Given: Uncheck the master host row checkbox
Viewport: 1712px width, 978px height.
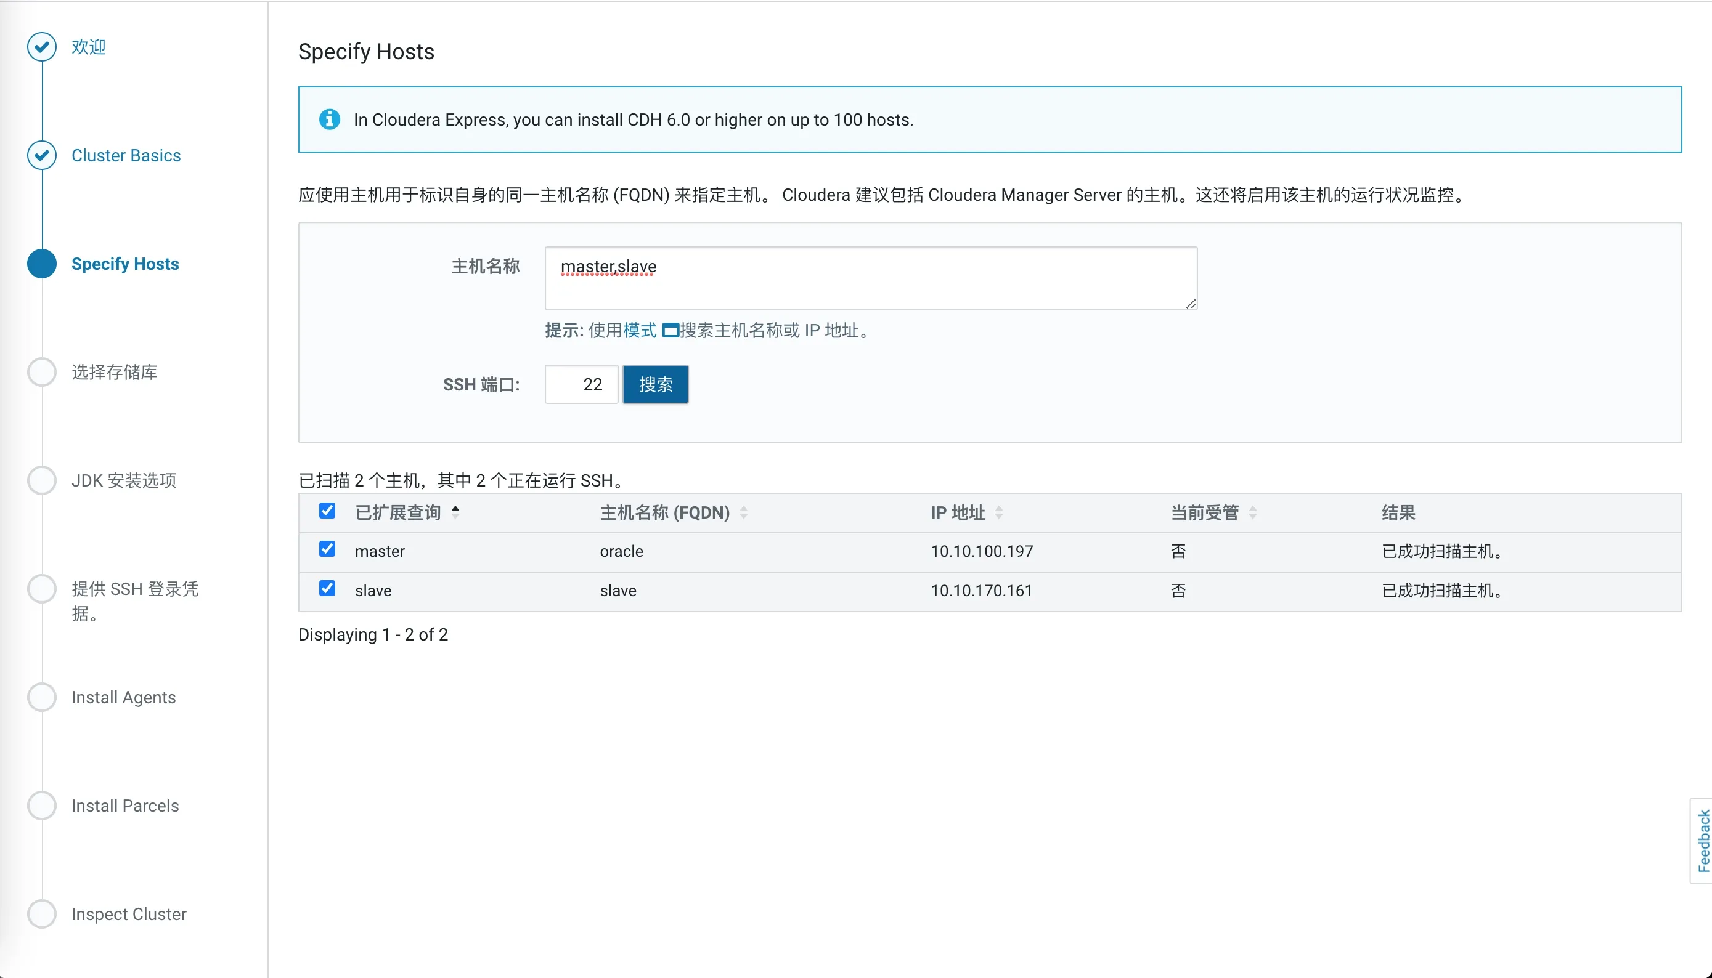Looking at the screenshot, I should 327,549.
